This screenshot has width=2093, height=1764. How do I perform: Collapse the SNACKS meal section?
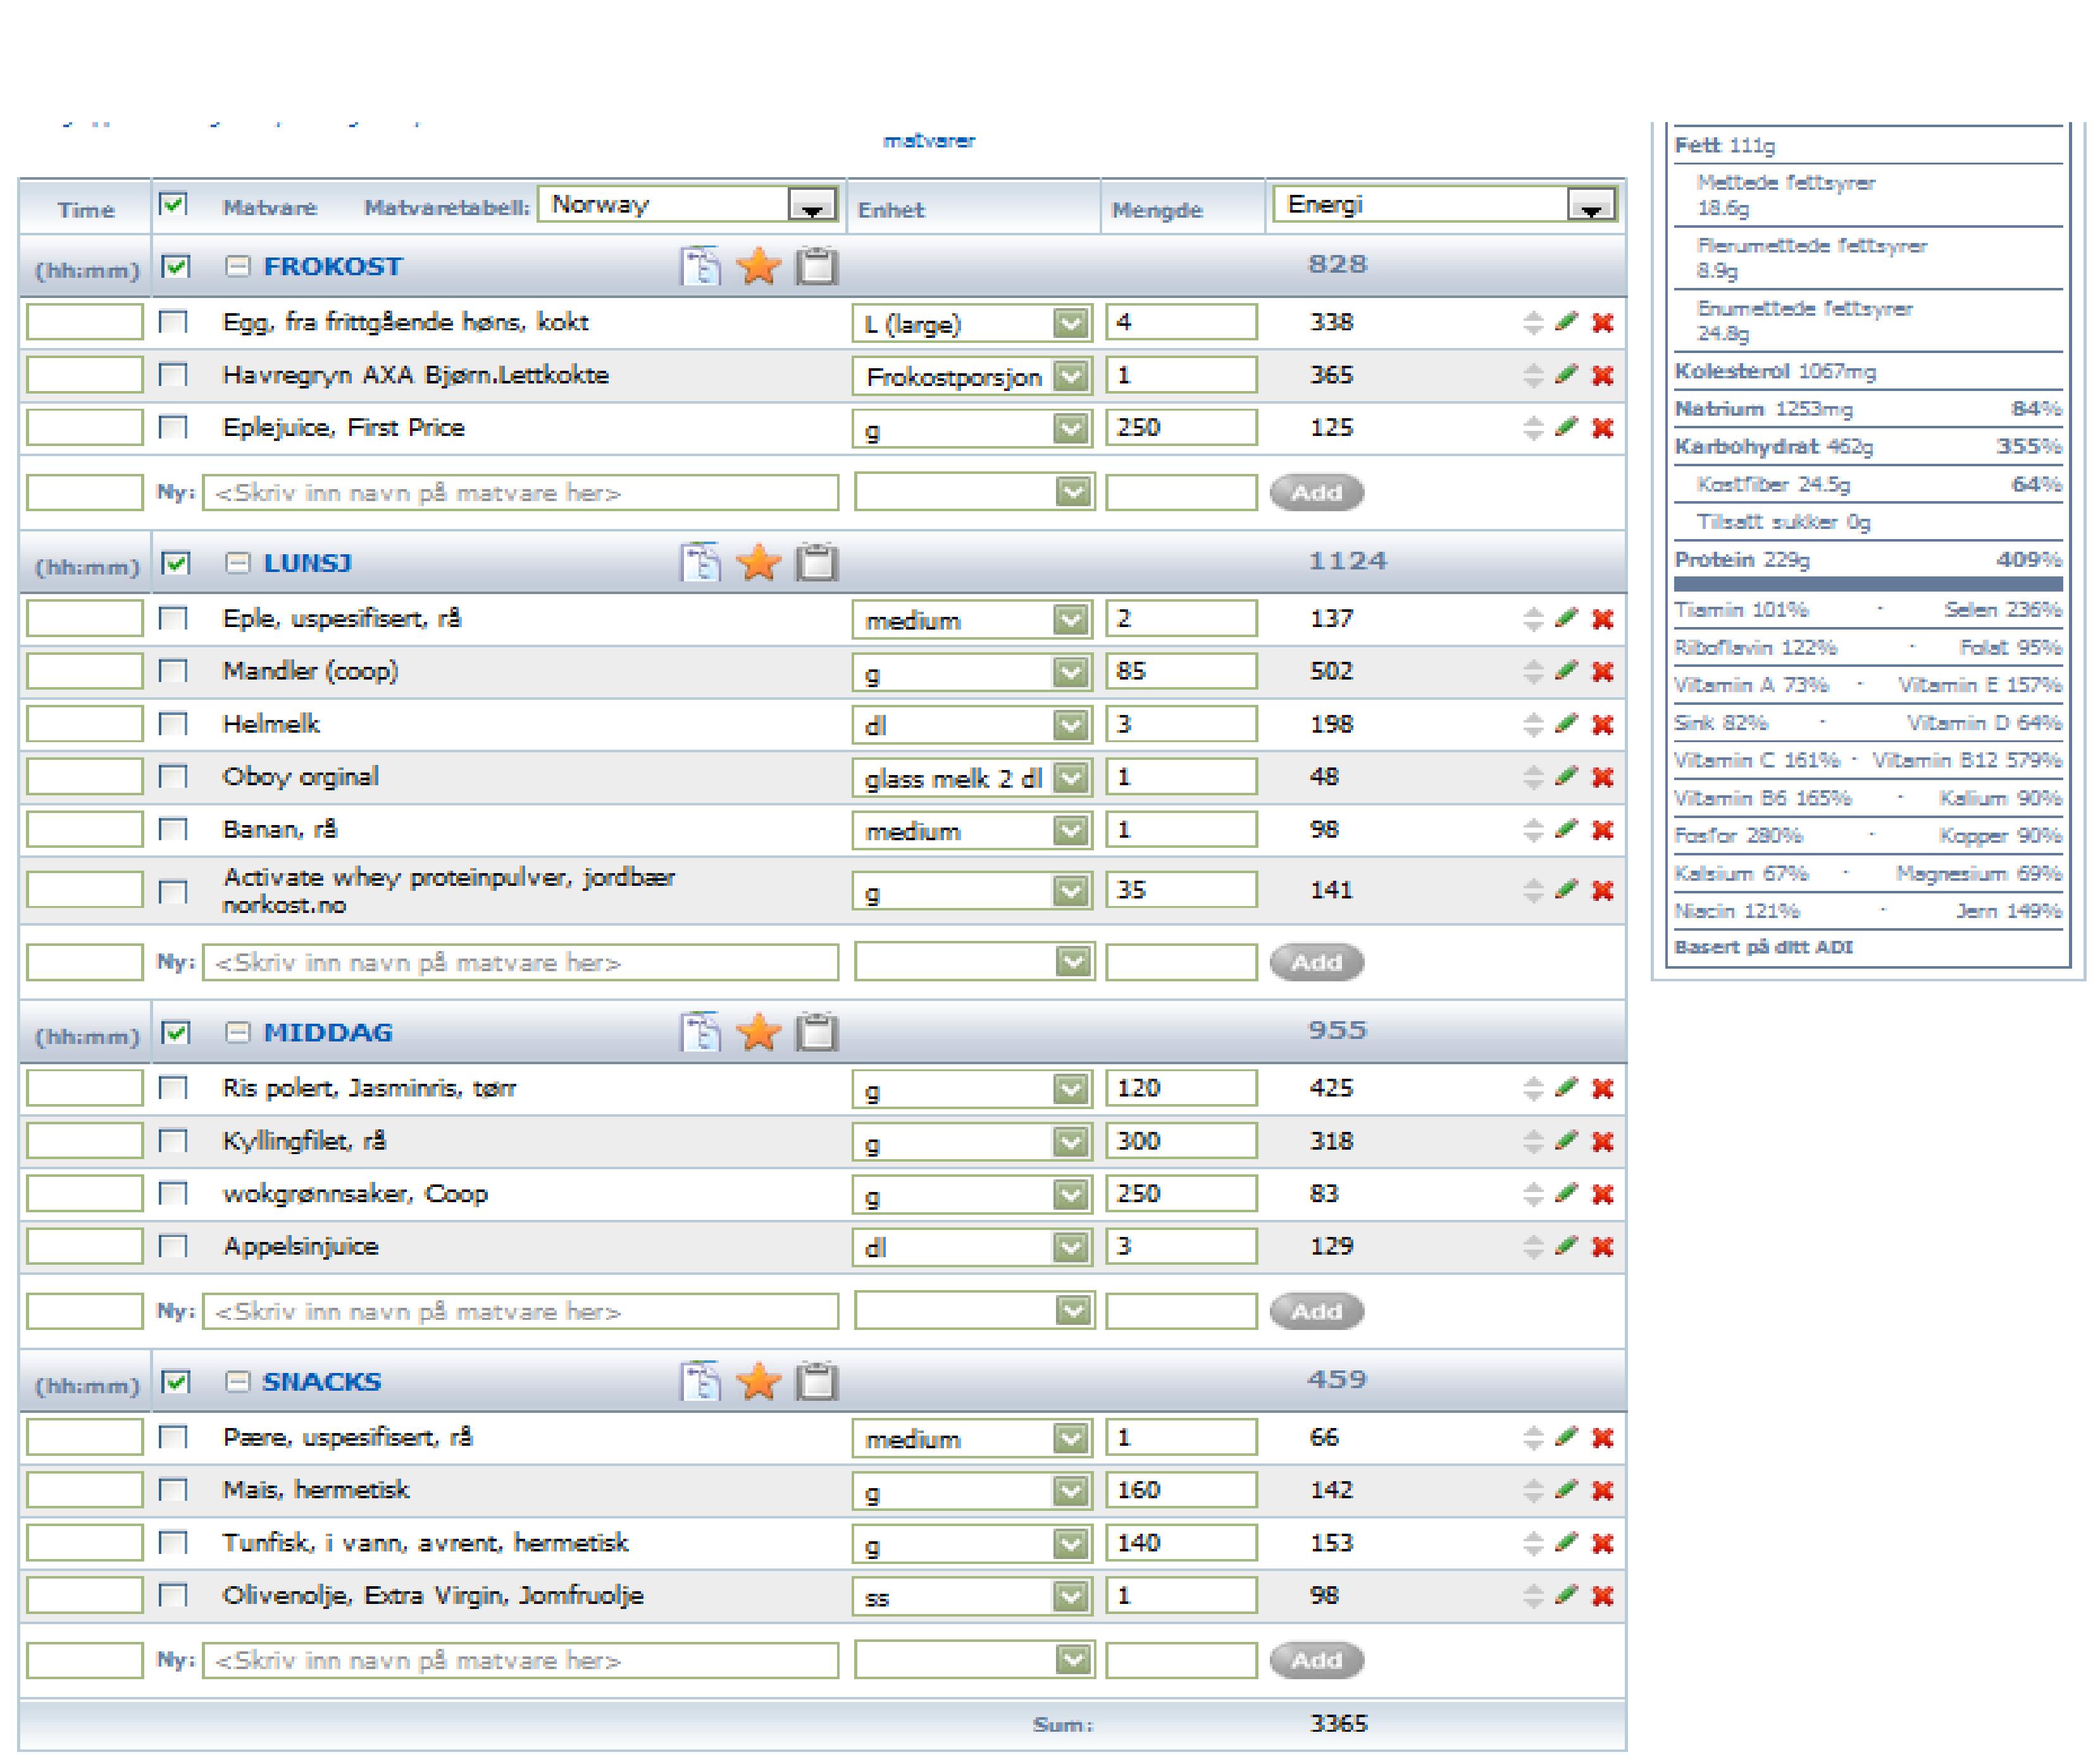pyautogui.click(x=237, y=1382)
